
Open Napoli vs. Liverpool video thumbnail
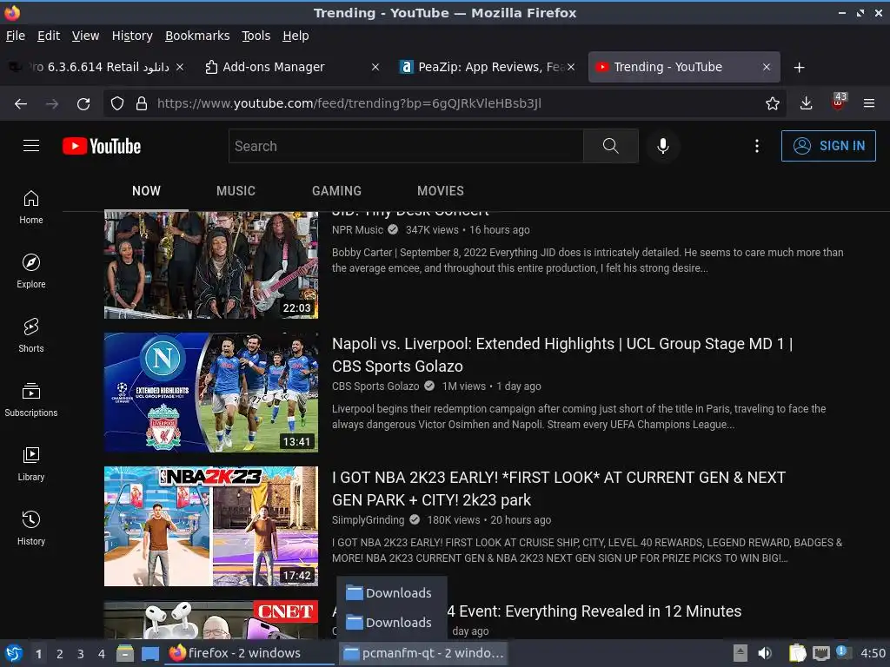(x=211, y=393)
